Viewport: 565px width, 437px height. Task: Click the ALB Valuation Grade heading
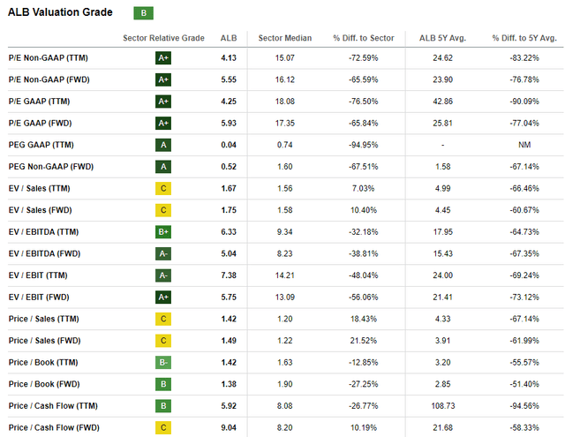coord(60,12)
